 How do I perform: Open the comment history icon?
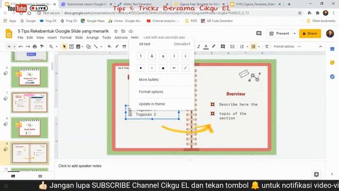(259, 33)
